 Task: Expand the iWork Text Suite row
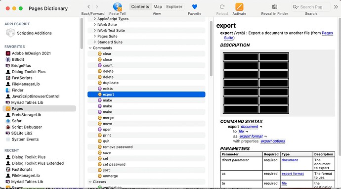pos(95,30)
